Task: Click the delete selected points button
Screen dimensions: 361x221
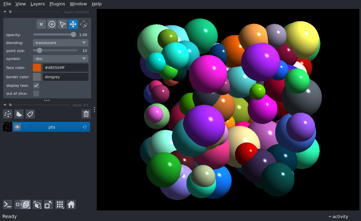Action: coord(41,24)
